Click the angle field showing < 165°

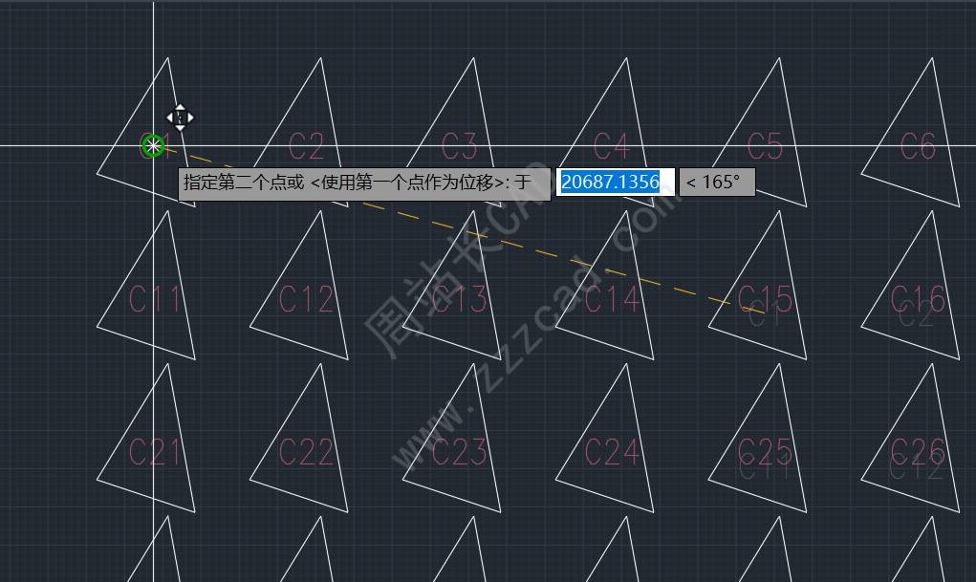pyautogui.click(x=717, y=182)
